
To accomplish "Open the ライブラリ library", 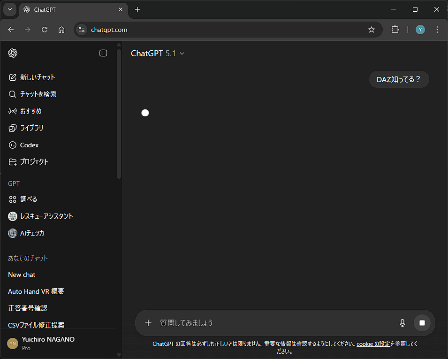I will click(x=31, y=128).
